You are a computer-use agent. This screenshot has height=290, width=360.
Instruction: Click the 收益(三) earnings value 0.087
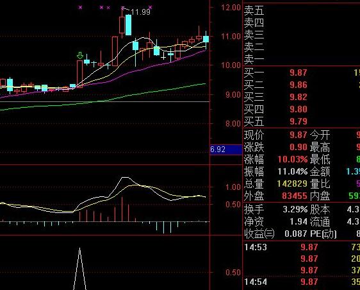296,234
